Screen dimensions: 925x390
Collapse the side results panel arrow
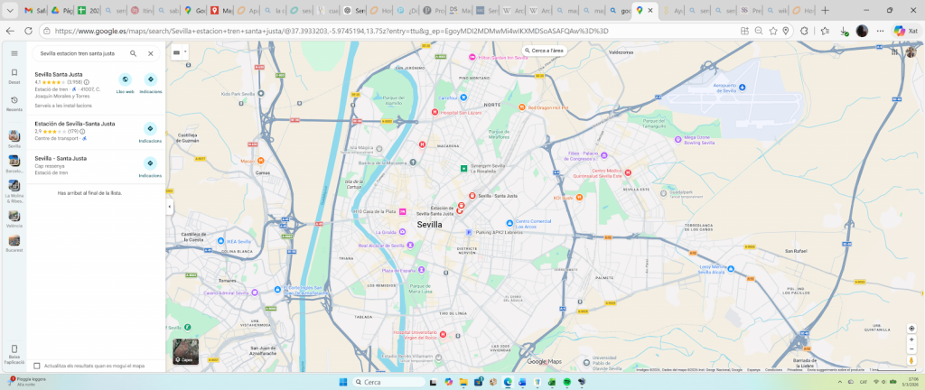click(170, 207)
